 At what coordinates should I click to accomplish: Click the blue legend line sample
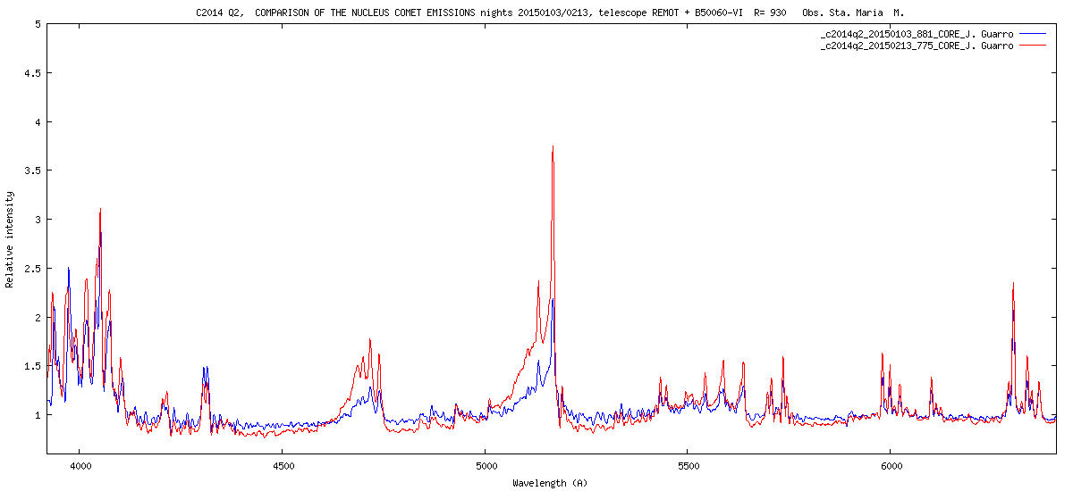click(1033, 33)
